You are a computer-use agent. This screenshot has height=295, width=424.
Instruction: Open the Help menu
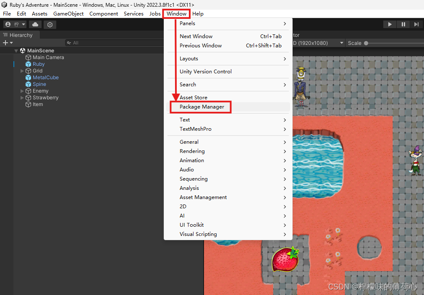pos(198,13)
